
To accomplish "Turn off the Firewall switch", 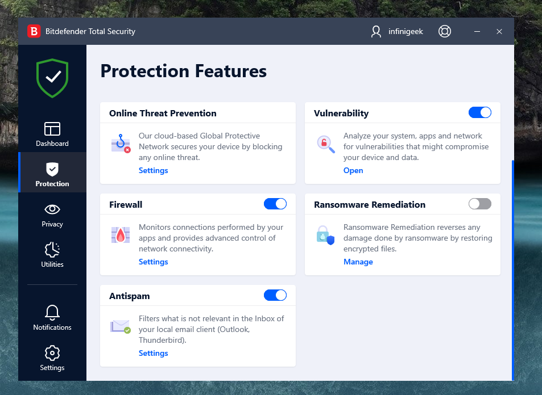I will [x=275, y=204].
